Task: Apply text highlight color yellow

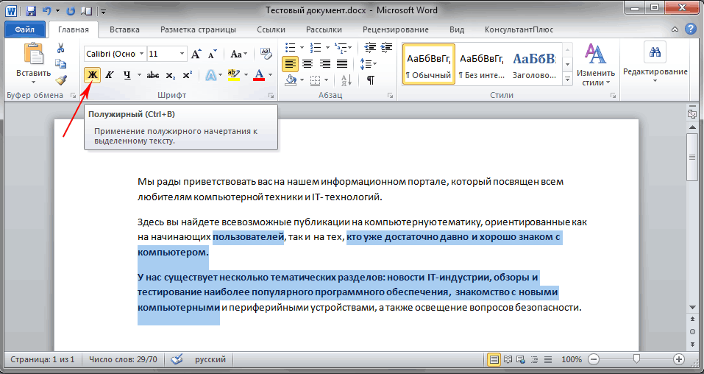Action: tap(234, 76)
